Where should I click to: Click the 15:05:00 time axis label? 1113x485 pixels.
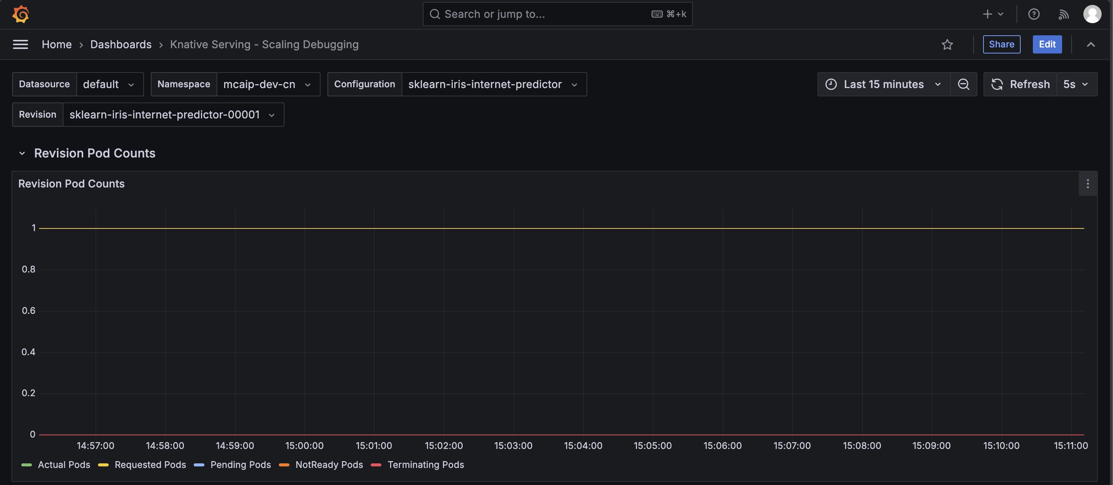point(653,446)
